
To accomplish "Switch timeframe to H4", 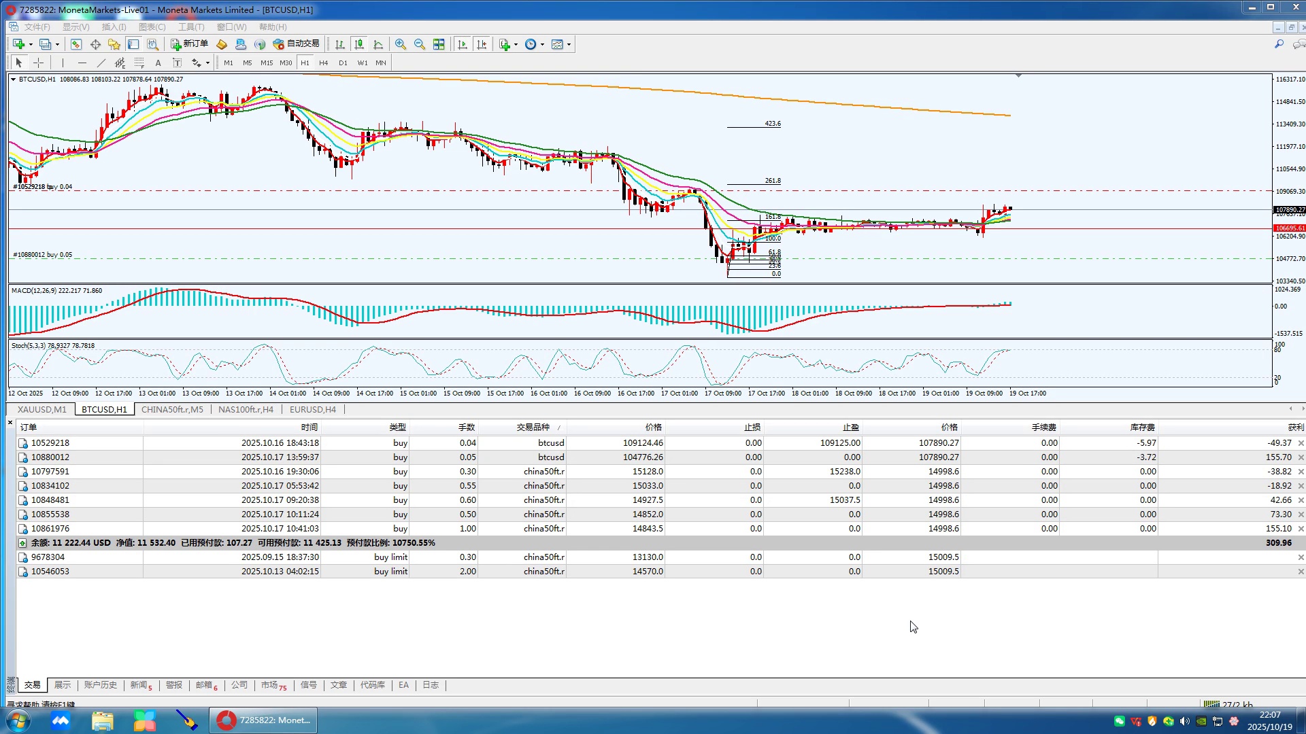I will click(x=324, y=63).
